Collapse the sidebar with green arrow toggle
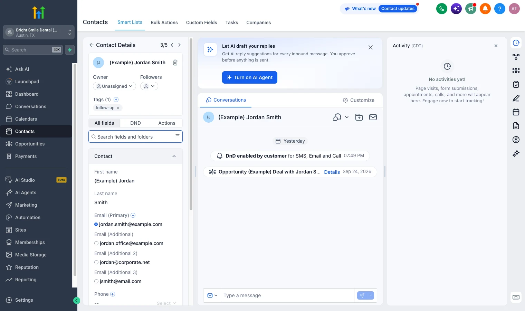The height and width of the screenshot is (311, 525). point(77,301)
